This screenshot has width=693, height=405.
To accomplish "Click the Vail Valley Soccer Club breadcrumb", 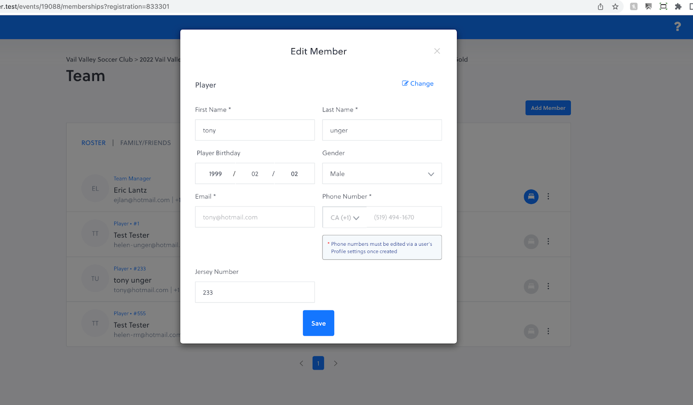I will point(99,59).
